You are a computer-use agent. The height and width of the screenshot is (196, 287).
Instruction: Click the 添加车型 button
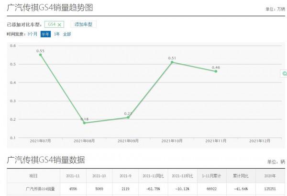(x=83, y=24)
